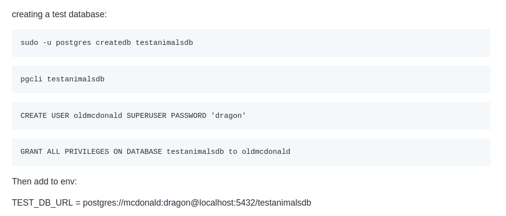This screenshot has height=216, width=506.
Task: Click 'DATABASE' in the GRANT statement
Action: tap(144, 152)
